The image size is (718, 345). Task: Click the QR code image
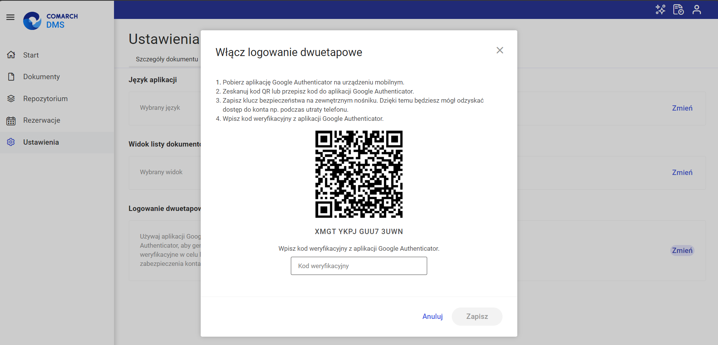tap(359, 174)
